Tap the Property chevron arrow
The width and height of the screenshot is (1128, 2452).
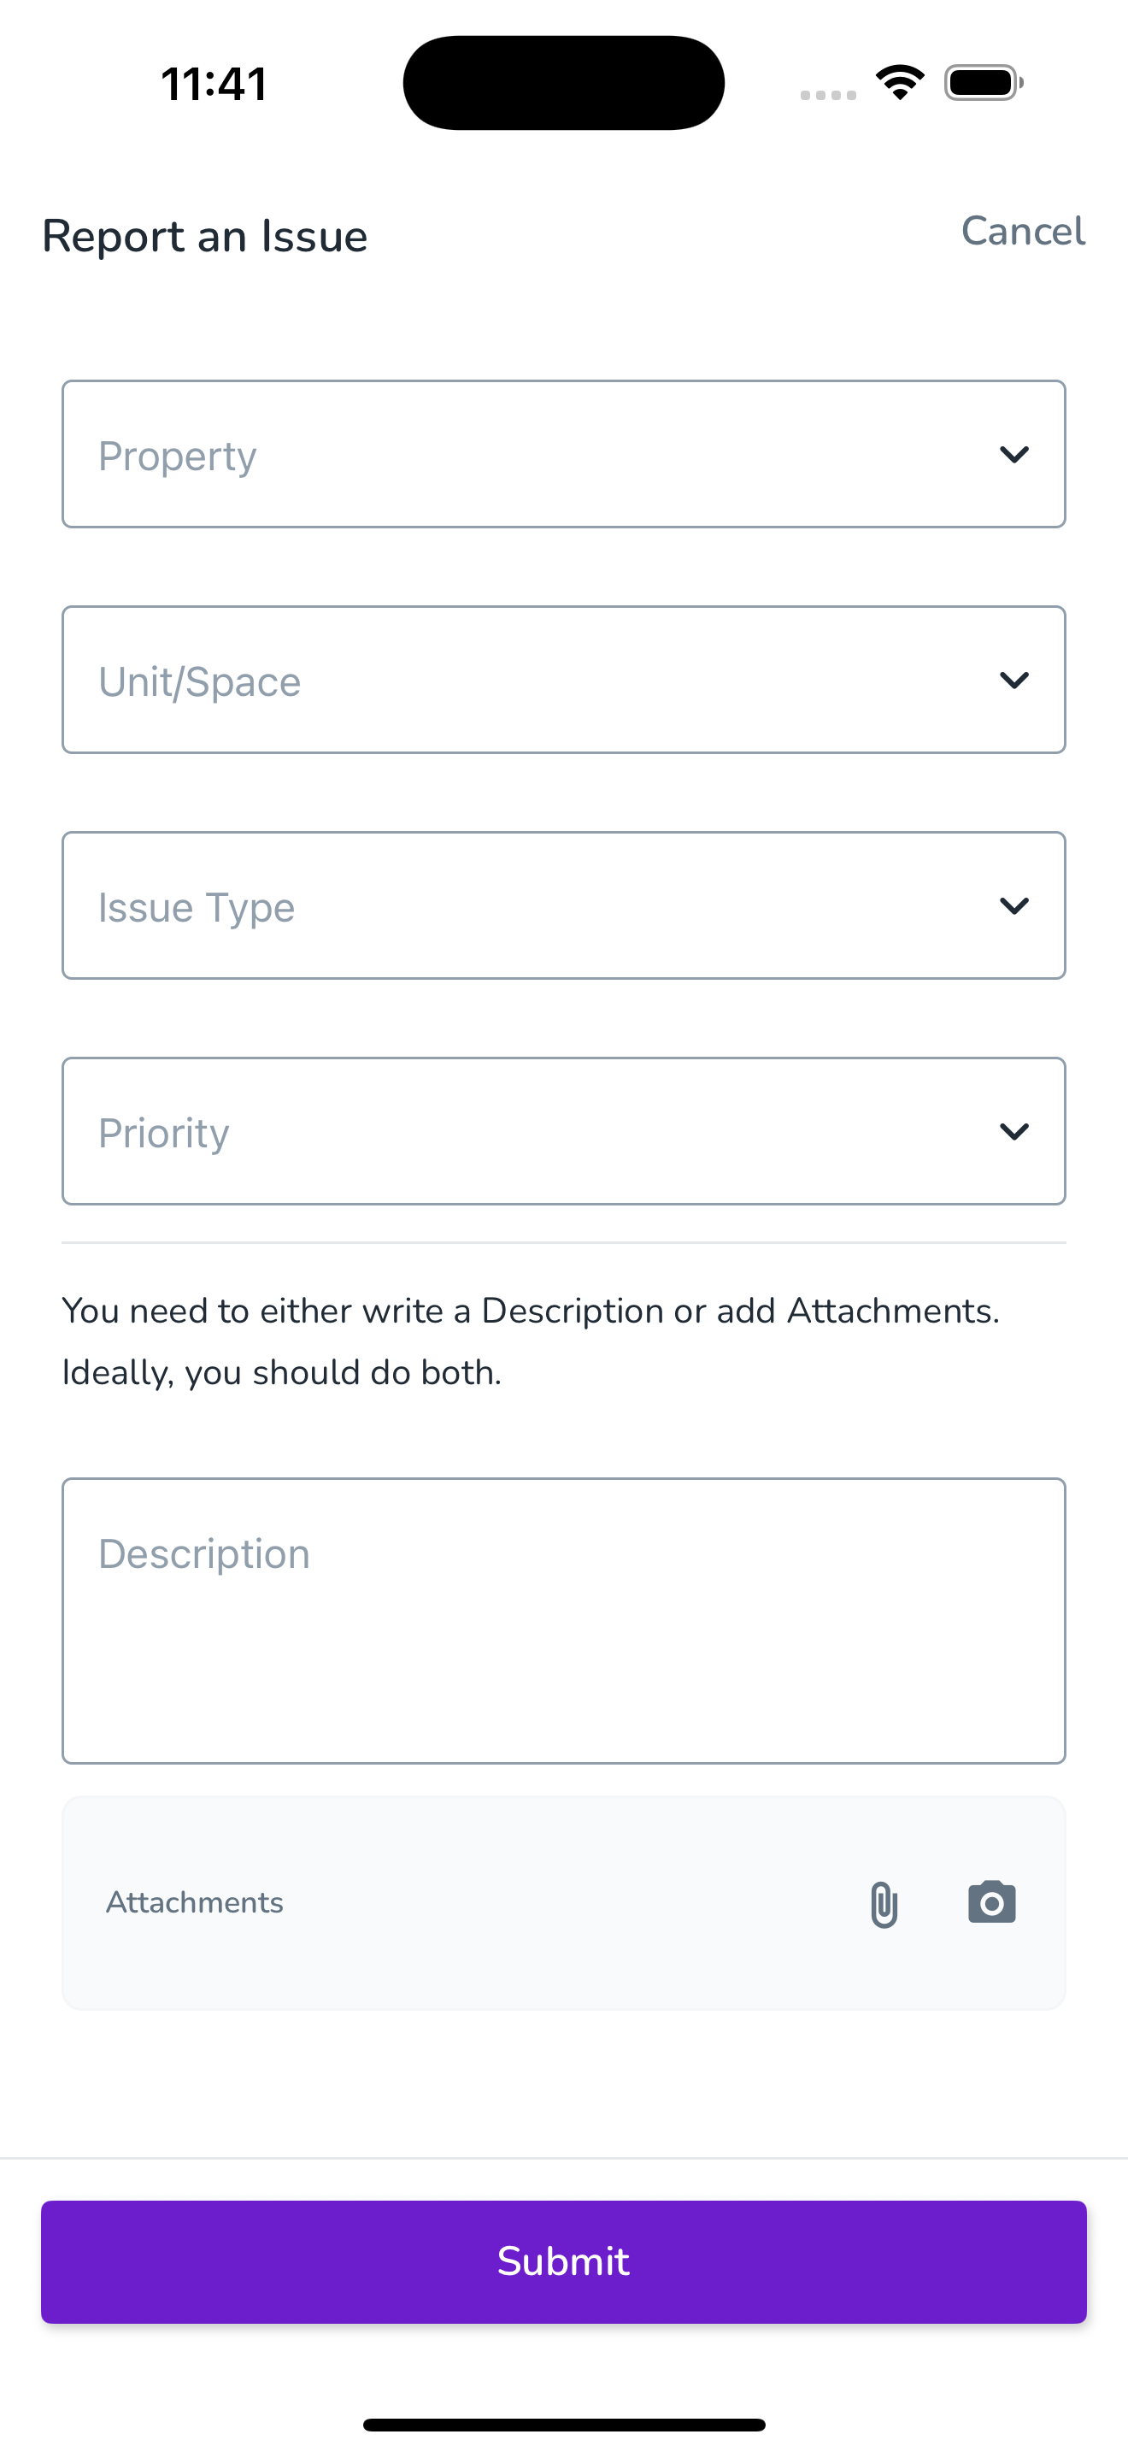[1015, 455]
